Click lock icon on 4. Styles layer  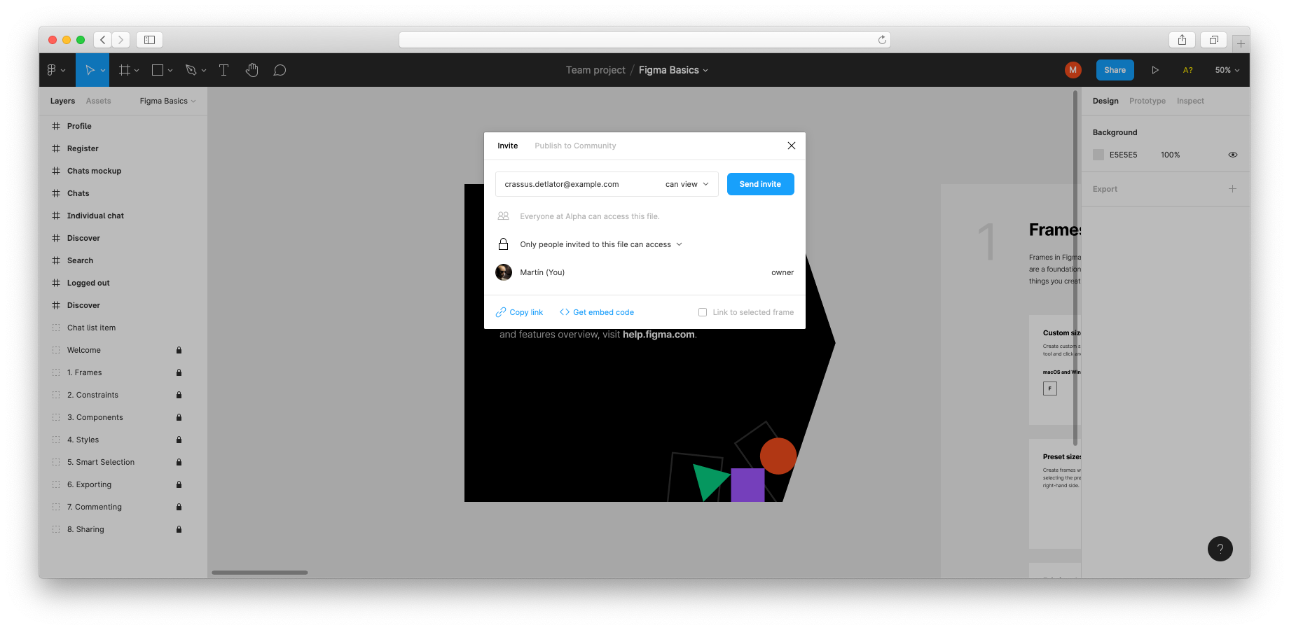click(x=179, y=440)
